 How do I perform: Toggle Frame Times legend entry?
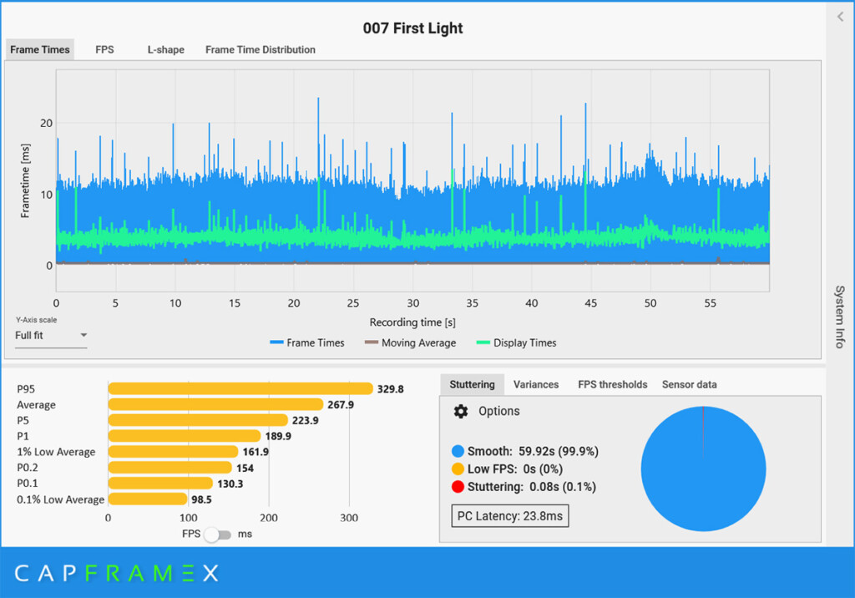click(307, 342)
